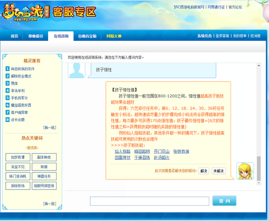
Task: Click the 孩子悟性 user message bubble
Action: coord(152,70)
